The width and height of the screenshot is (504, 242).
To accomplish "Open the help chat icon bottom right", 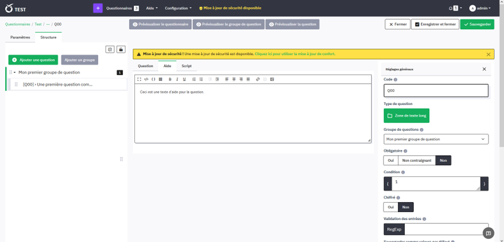I will coord(487,232).
